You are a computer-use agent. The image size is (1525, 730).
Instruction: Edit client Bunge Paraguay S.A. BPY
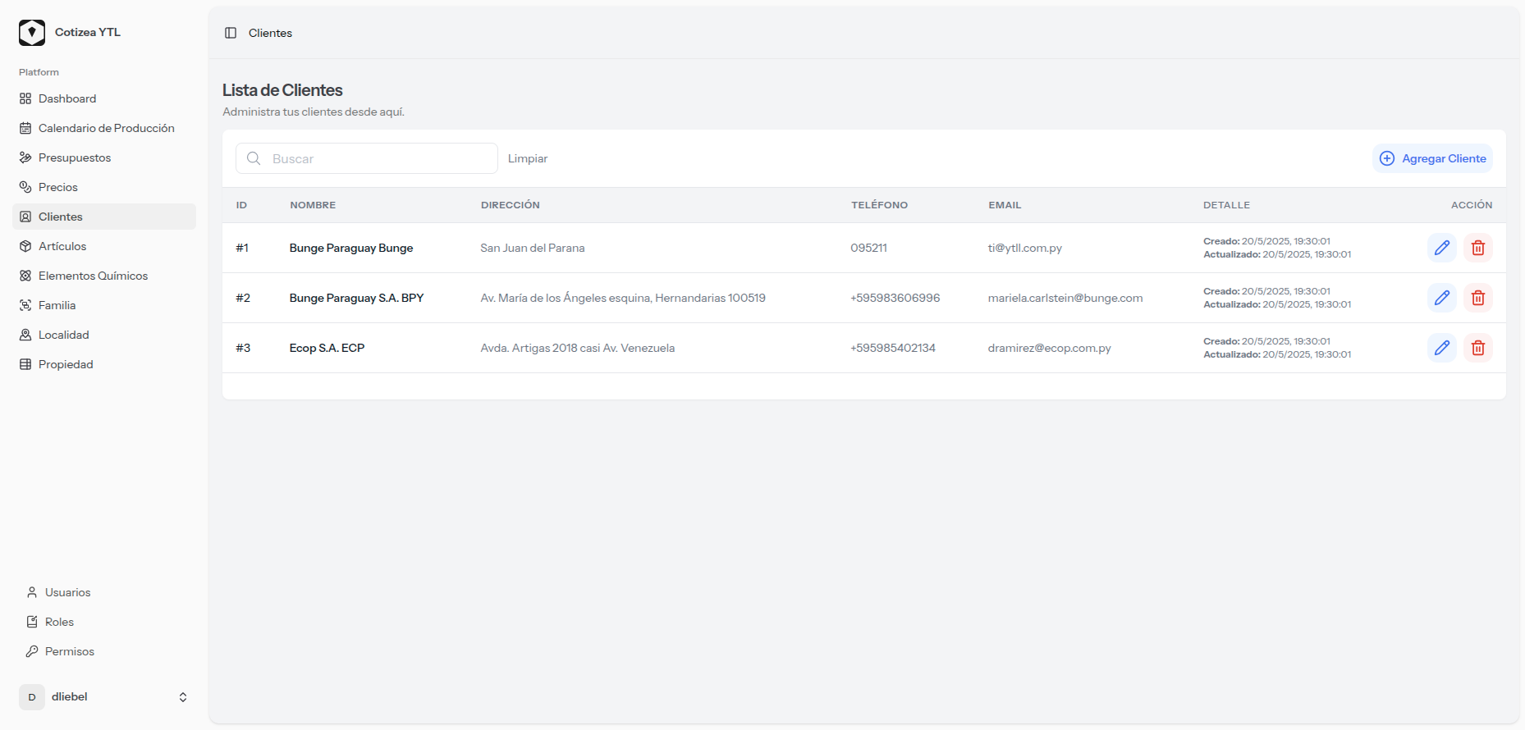click(1441, 298)
